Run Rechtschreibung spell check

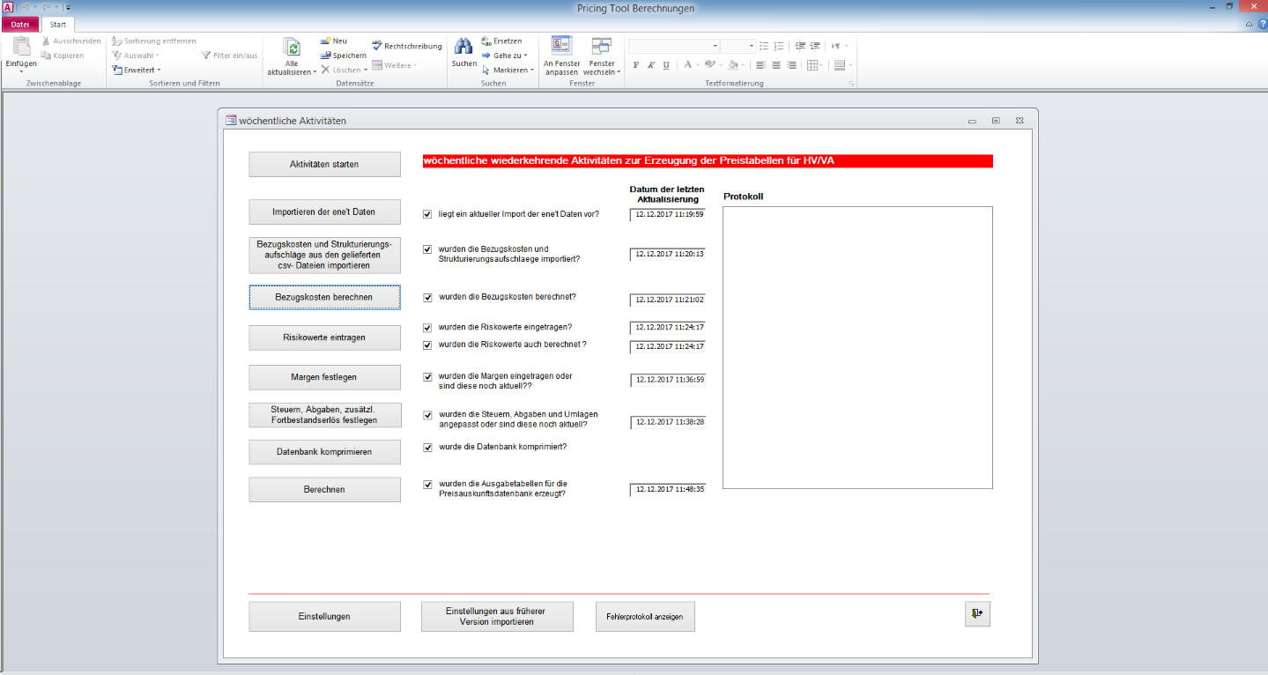(405, 45)
